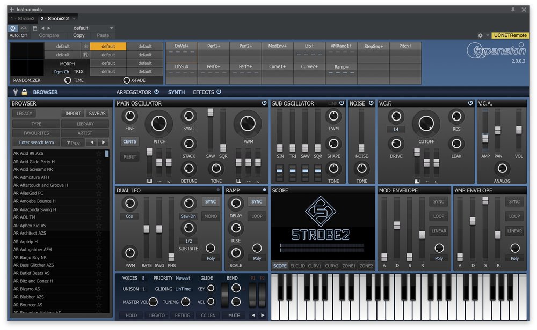Open the SYNTH page

click(176, 92)
